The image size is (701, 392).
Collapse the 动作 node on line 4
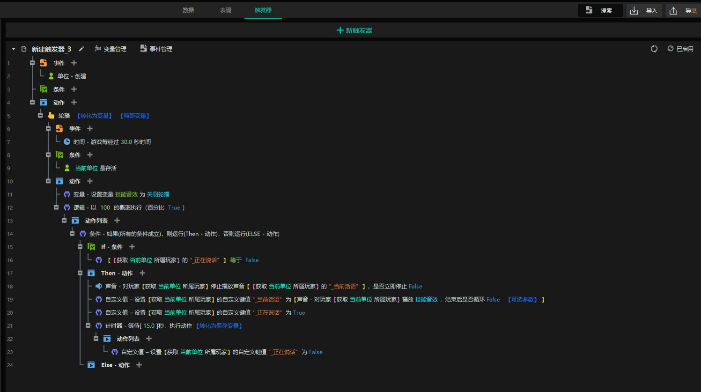[x=32, y=102]
